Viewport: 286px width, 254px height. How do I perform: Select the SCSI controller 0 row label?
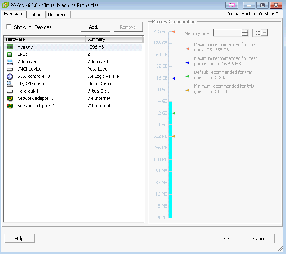click(x=33, y=76)
